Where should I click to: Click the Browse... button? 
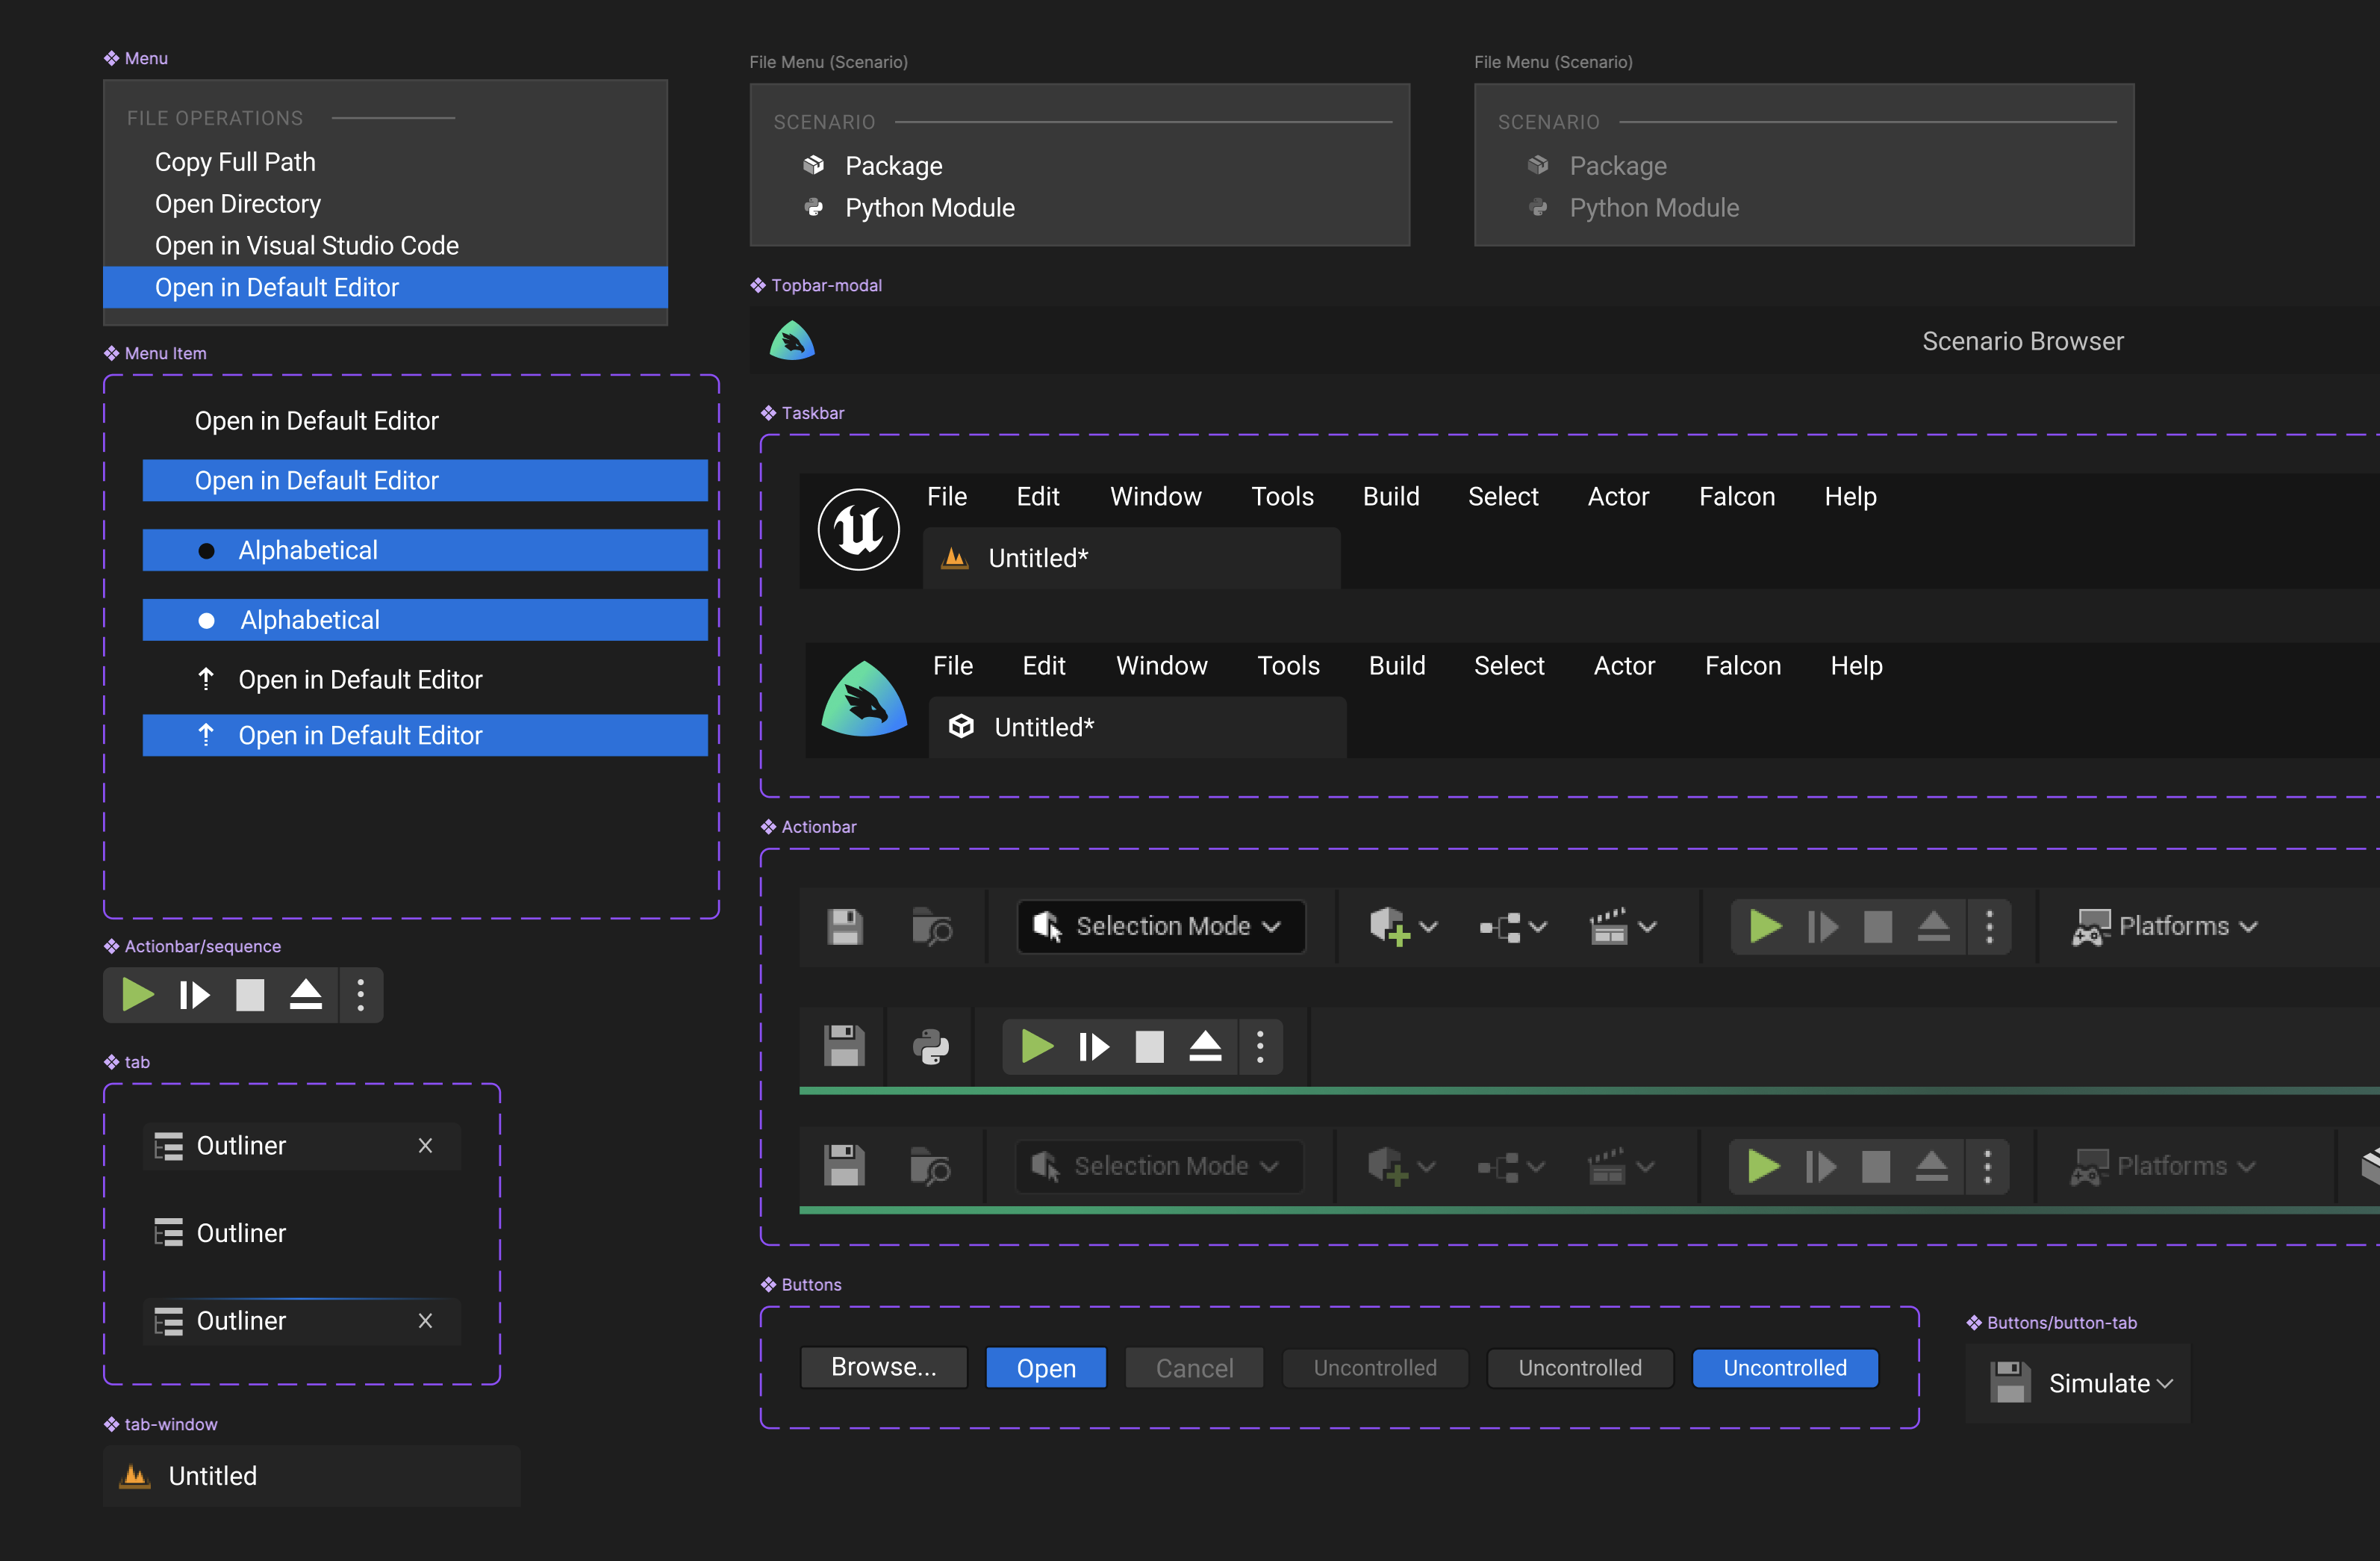click(883, 1367)
